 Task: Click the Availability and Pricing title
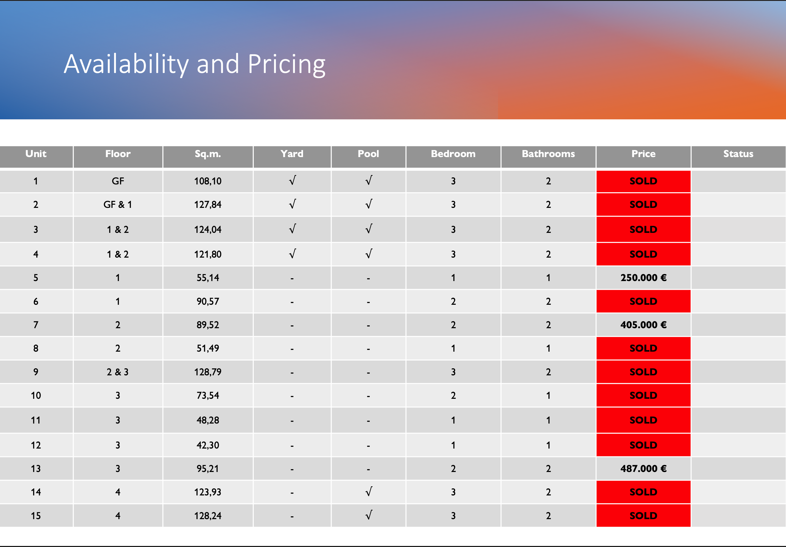tap(194, 64)
